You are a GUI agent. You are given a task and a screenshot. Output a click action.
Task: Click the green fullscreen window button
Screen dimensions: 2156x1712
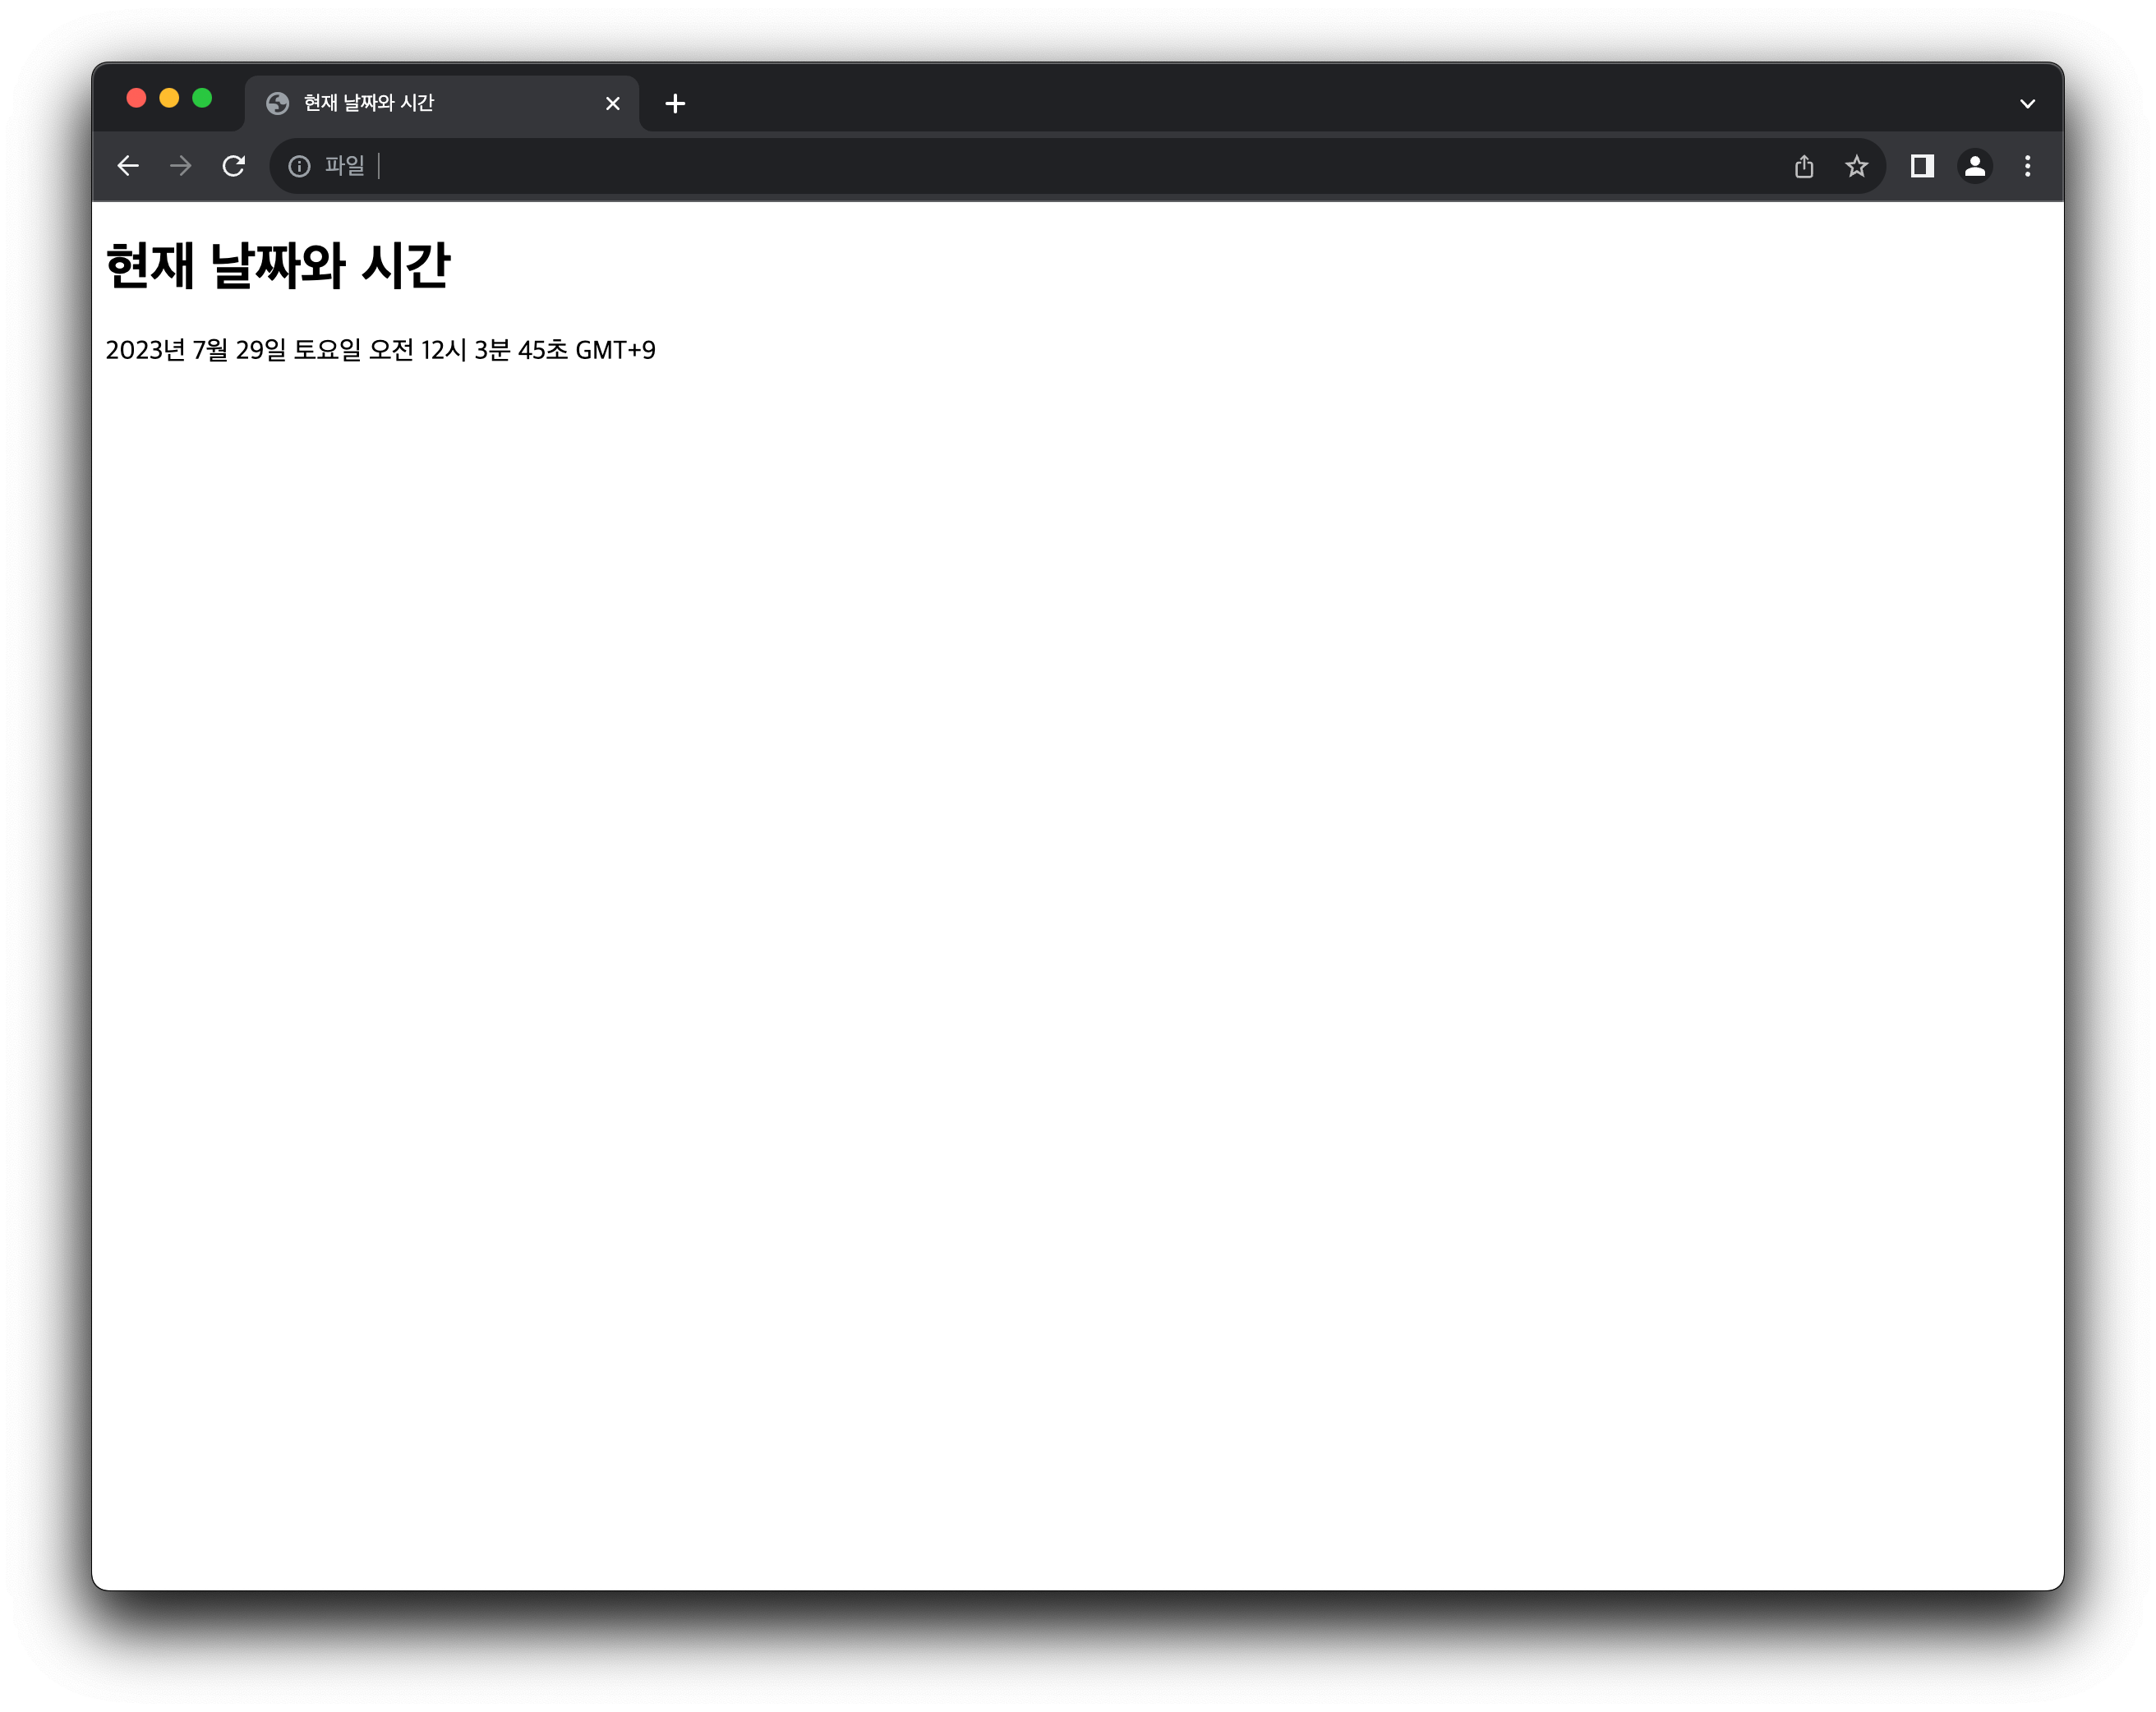click(202, 98)
